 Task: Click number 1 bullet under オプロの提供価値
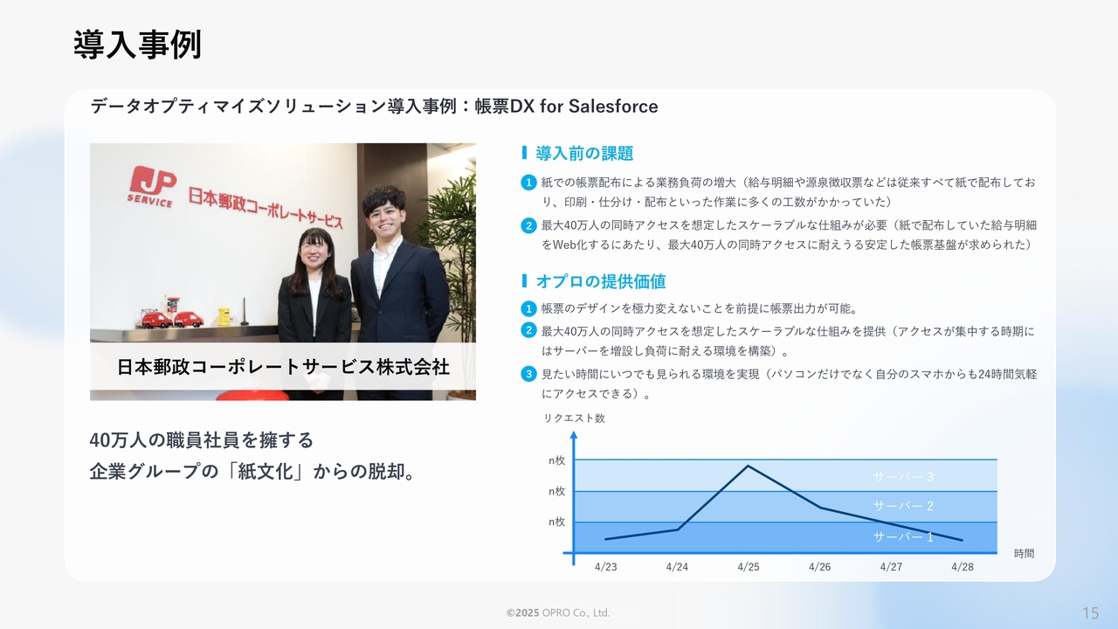[x=528, y=308]
